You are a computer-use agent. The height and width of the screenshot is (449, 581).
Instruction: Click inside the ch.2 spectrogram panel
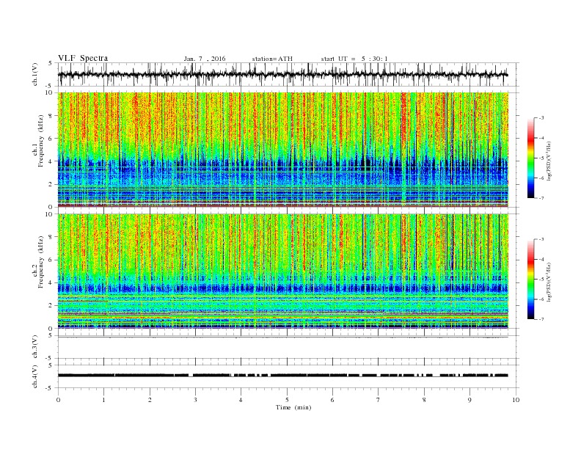coord(283,271)
